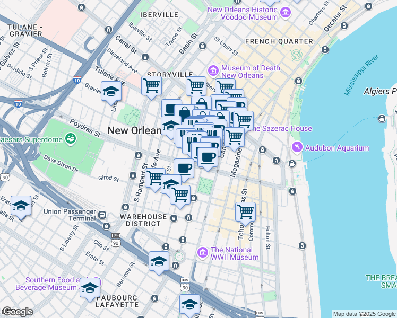Click the FRENCH QUARTER neighborhood label
Screen dimensions: 397x318
point(279,41)
